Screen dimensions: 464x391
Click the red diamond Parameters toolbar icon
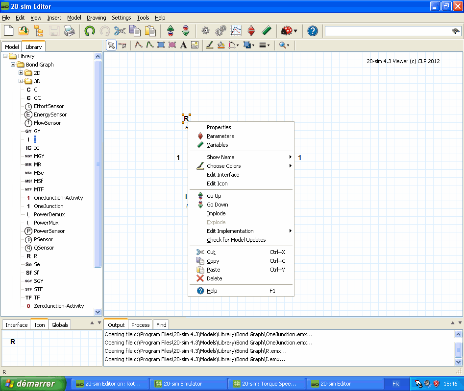click(x=251, y=31)
